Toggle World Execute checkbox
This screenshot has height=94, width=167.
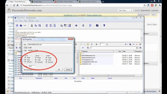pos(46,62)
